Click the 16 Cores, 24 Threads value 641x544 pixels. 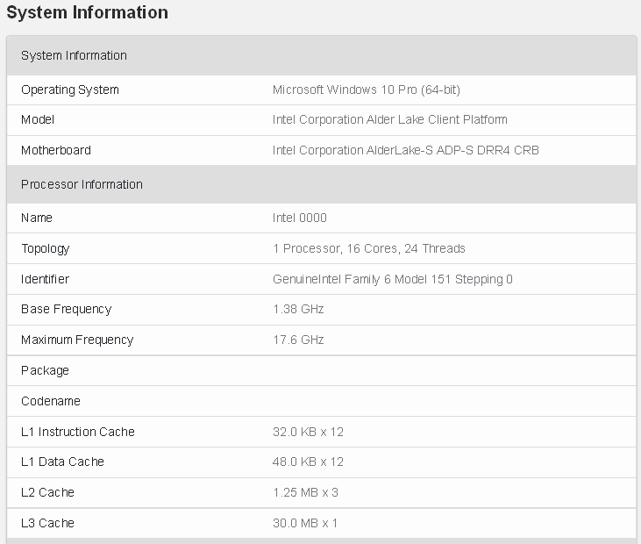[368, 248]
